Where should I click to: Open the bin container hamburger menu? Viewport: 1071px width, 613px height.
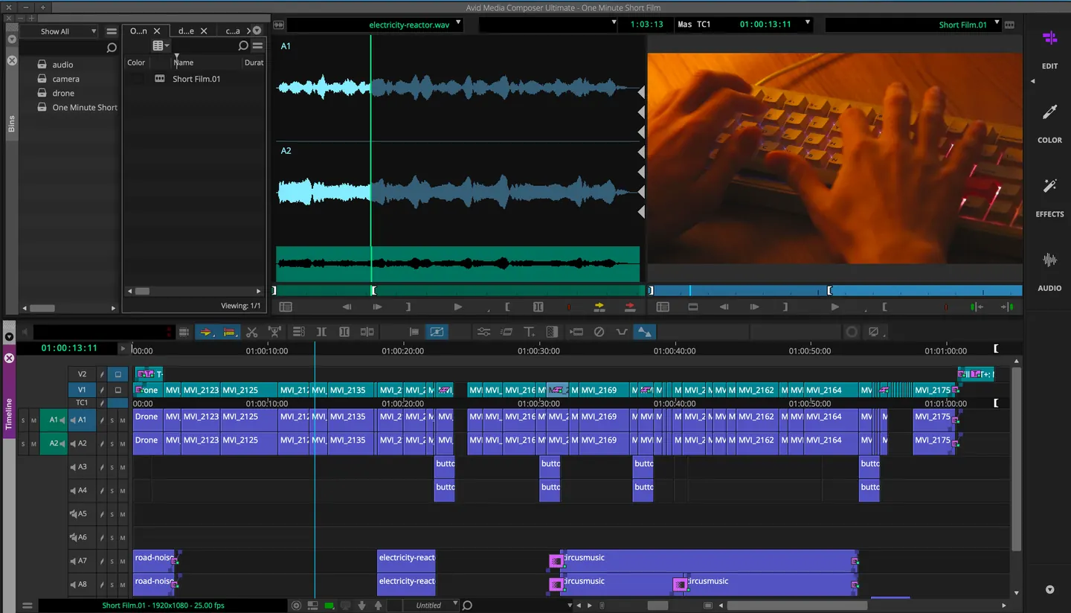[x=112, y=31]
